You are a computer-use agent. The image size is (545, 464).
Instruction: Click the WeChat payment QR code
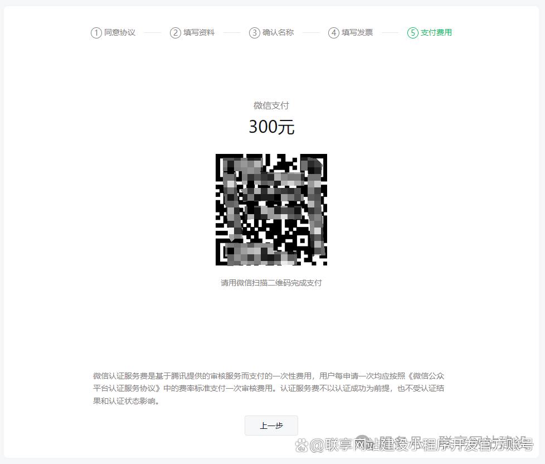(x=271, y=210)
